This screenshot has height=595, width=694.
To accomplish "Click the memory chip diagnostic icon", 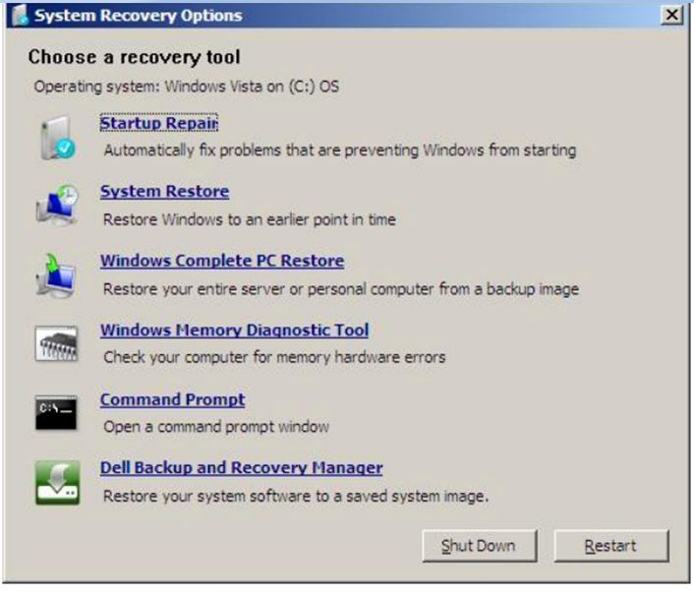I will click(x=56, y=344).
